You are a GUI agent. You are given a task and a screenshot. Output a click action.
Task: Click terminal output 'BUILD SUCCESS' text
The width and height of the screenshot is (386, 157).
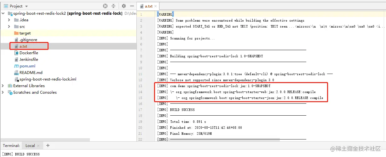[27, 154]
